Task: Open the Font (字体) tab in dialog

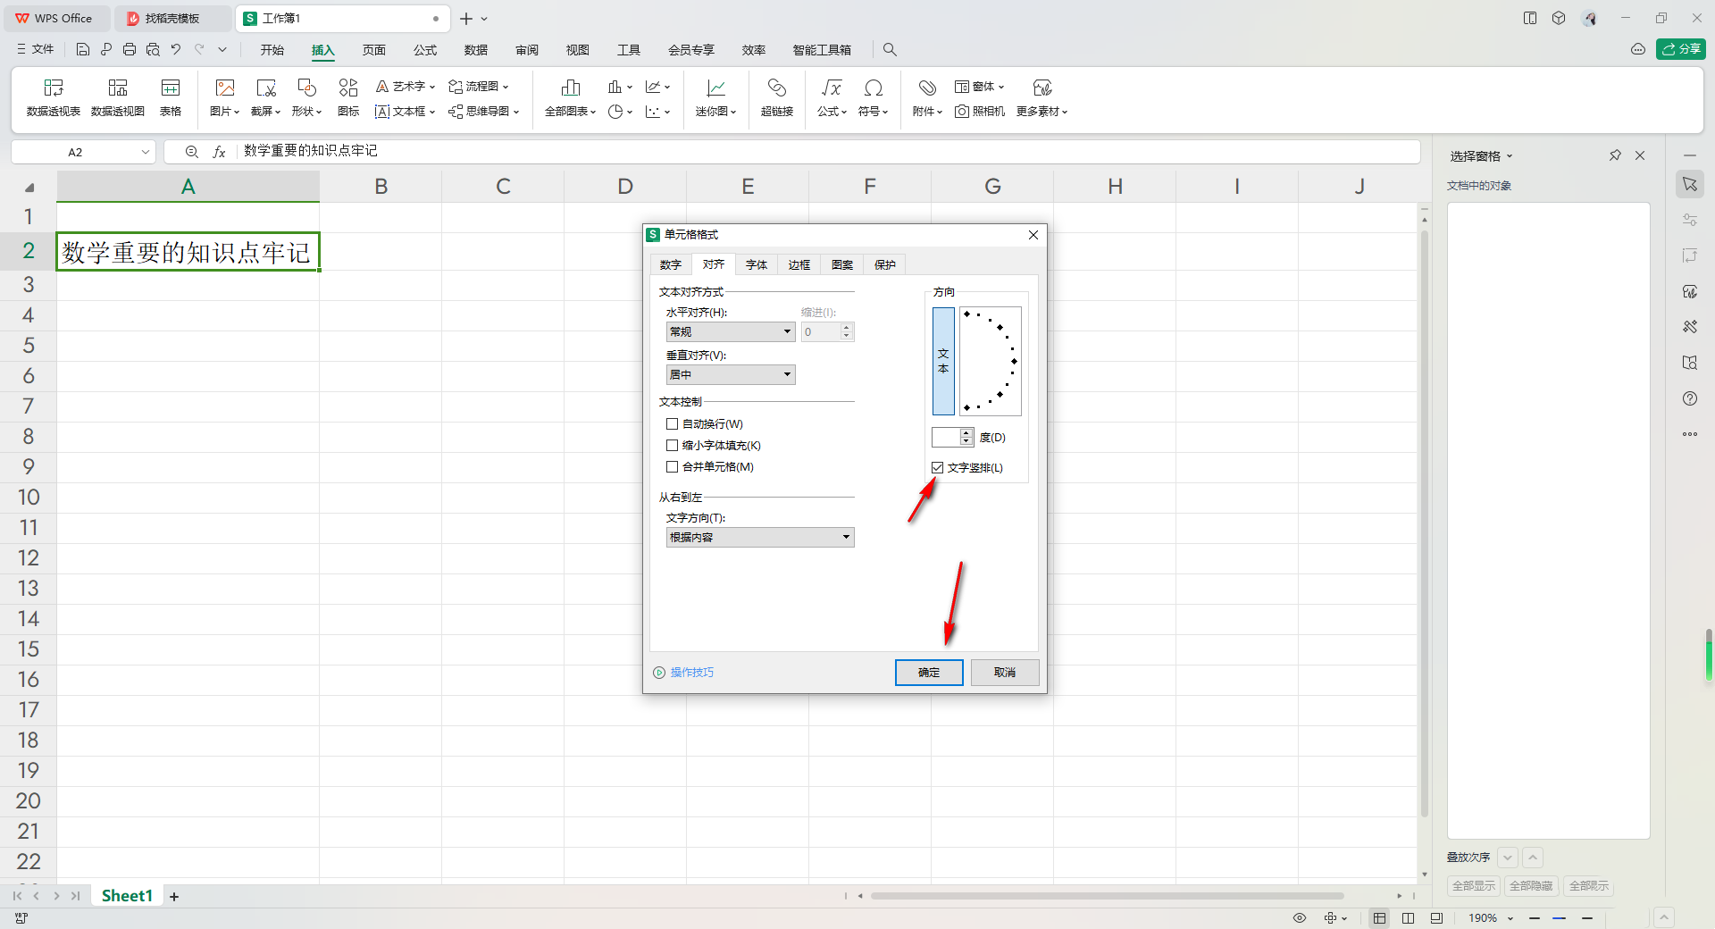Action: 757,265
